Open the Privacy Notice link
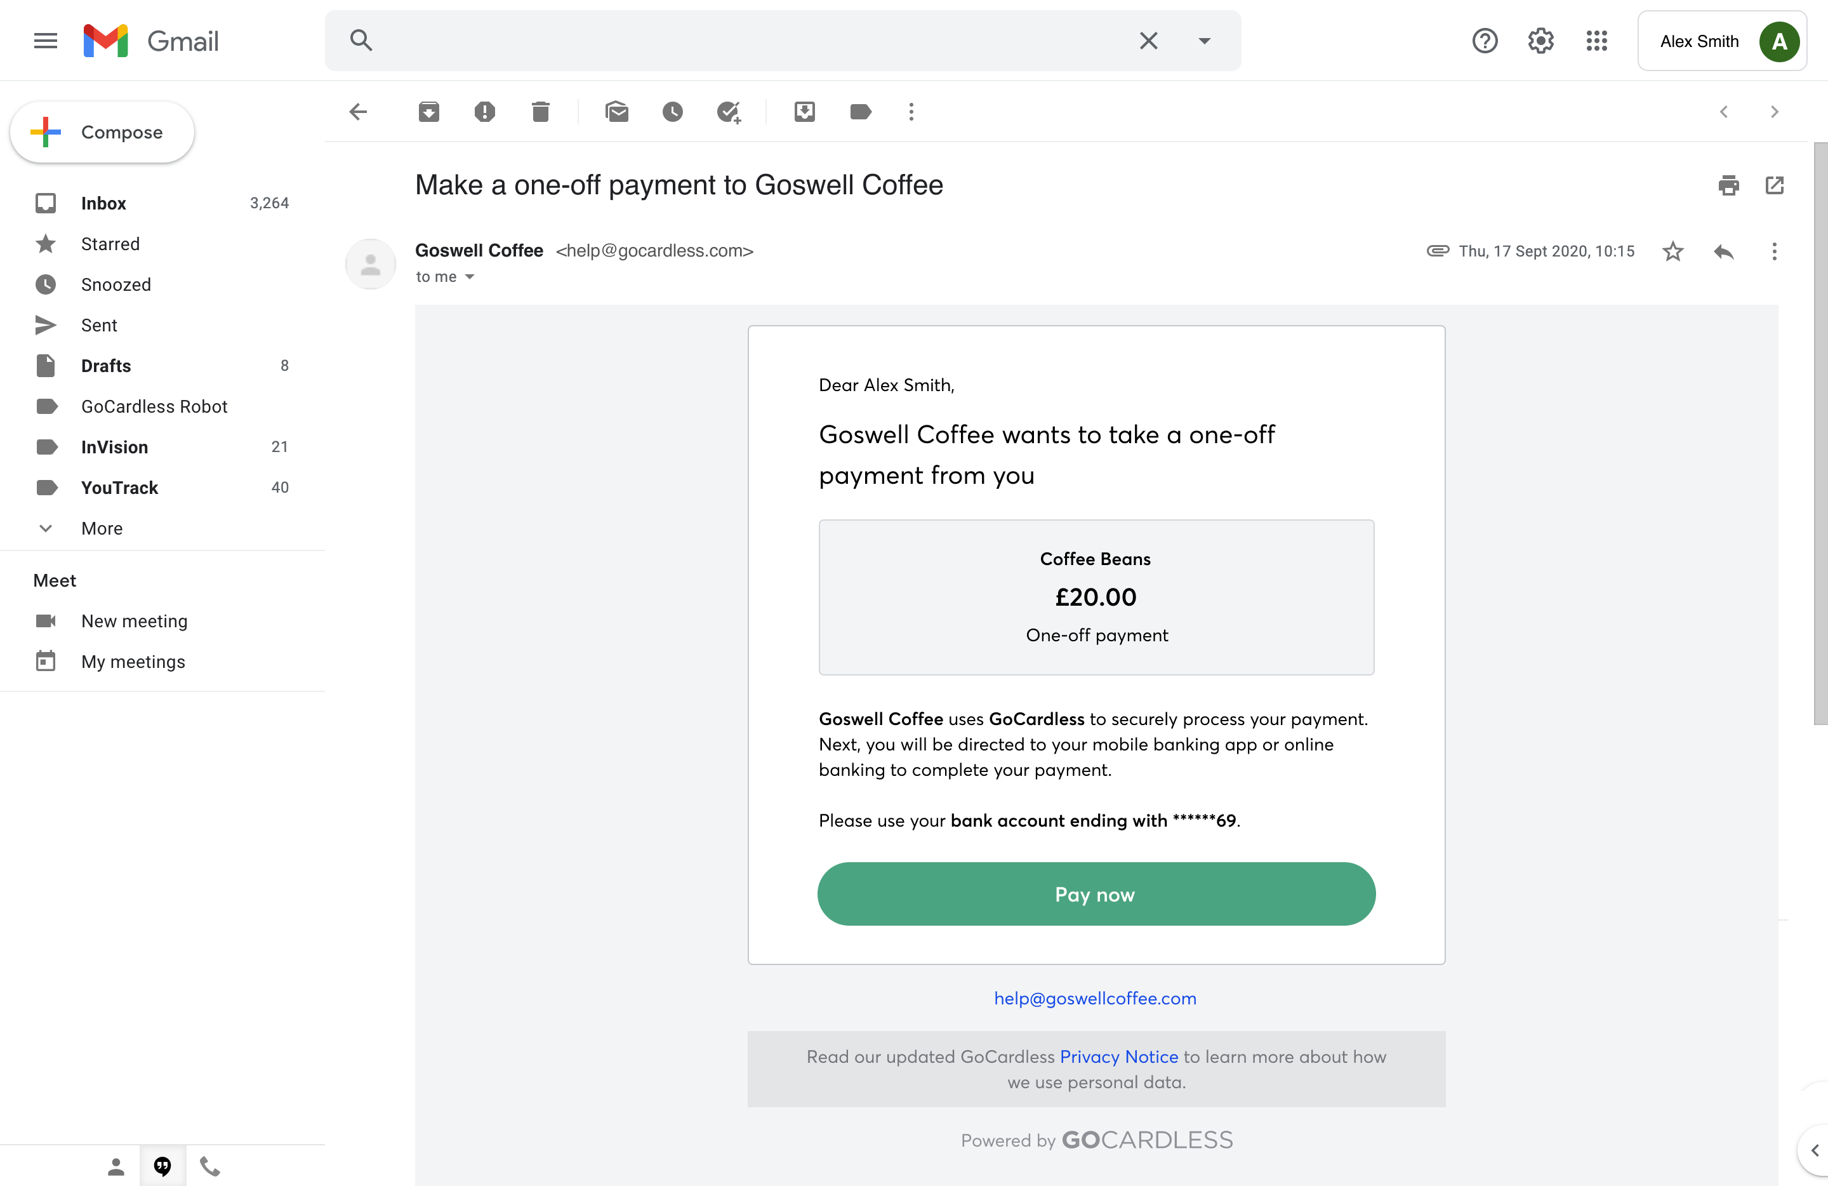The width and height of the screenshot is (1828, 1186). coord(1118,1056)
